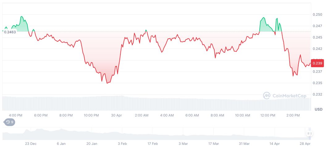Jump to 3 Feb on the navigator timeline
The image size is (331, 147).
point(122,144)
